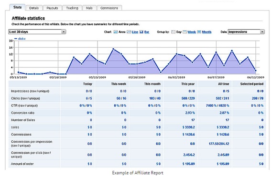Click the 06/02/2009 axis date label

[176, 77]
